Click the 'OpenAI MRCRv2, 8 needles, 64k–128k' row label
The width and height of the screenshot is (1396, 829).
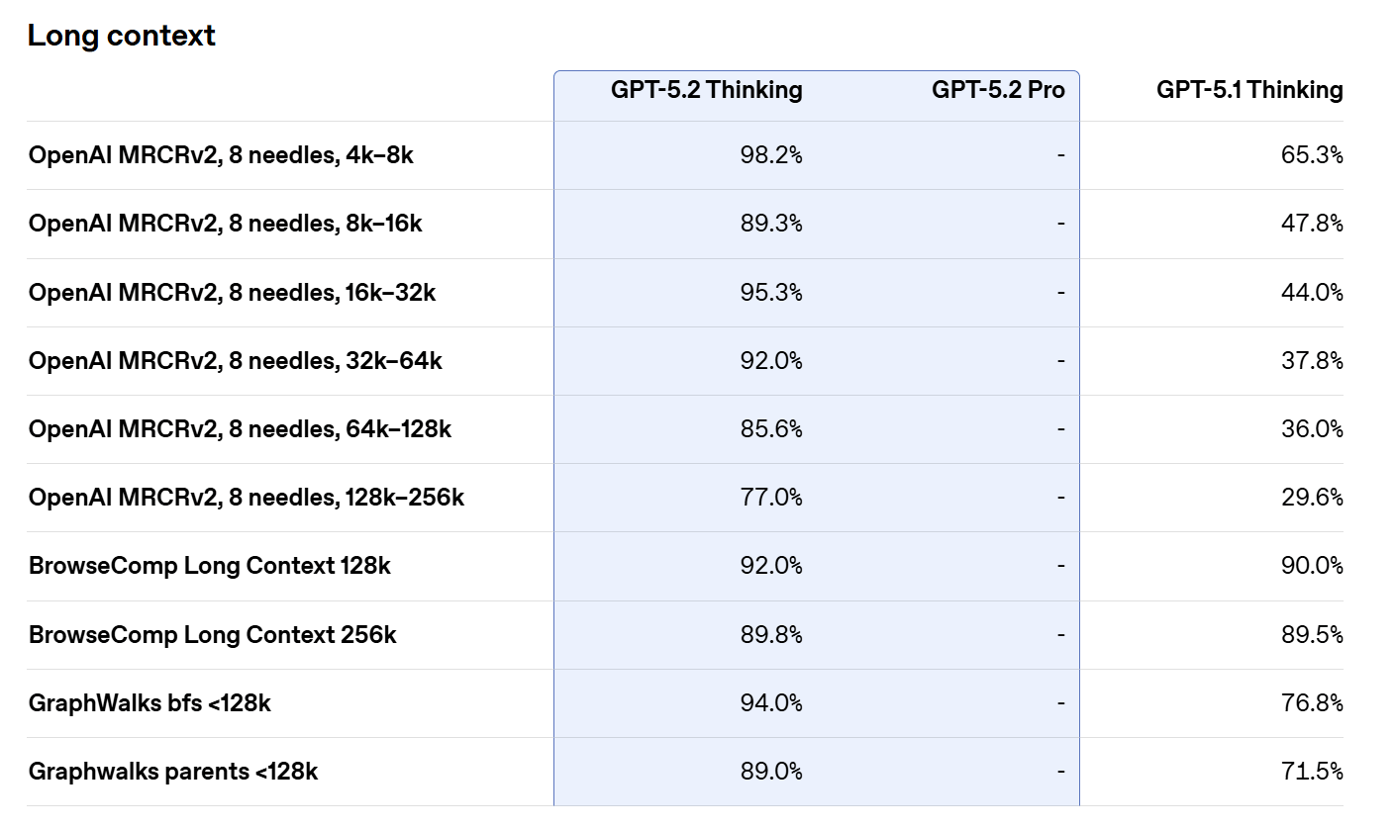240,429
